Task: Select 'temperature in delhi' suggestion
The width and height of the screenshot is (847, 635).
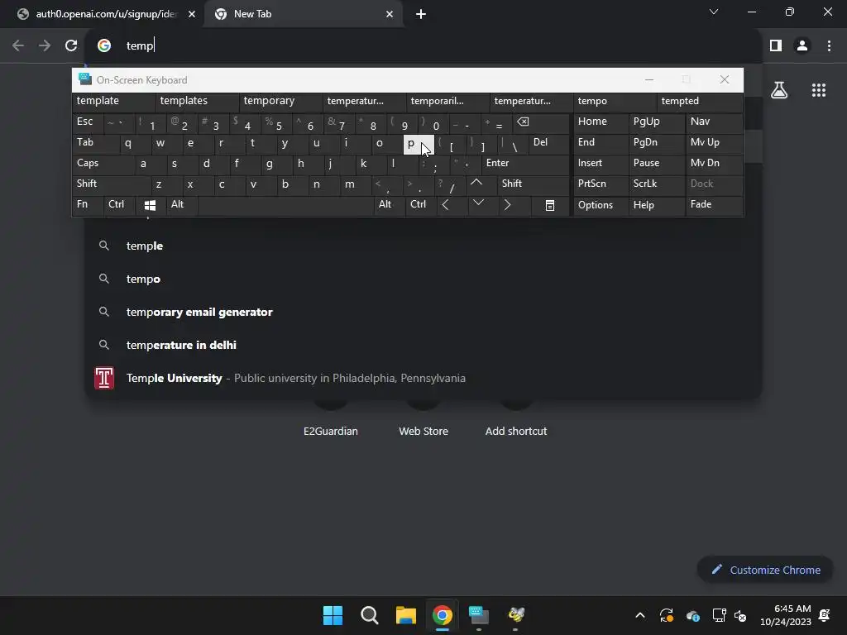Action: pos(423,345)
